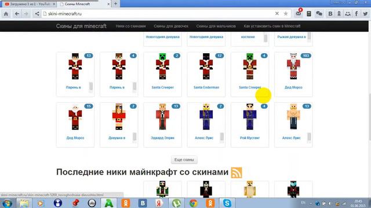
Task: Close the Скины Minecraft tab
Action: tap(108, 4)
